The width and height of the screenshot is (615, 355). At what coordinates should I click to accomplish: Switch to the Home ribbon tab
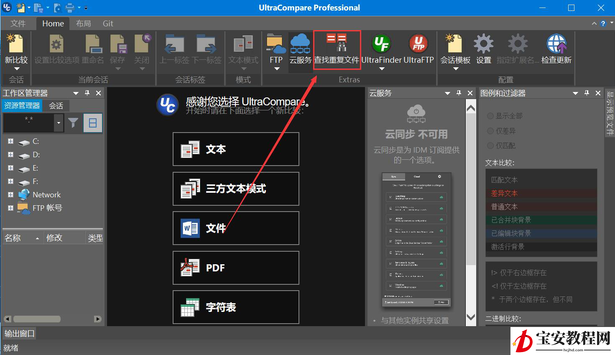(53, 23)
